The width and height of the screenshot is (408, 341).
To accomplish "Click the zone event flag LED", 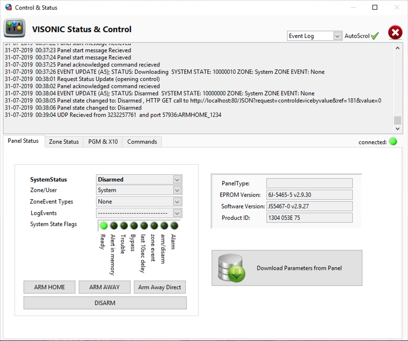I will [154, 226].
